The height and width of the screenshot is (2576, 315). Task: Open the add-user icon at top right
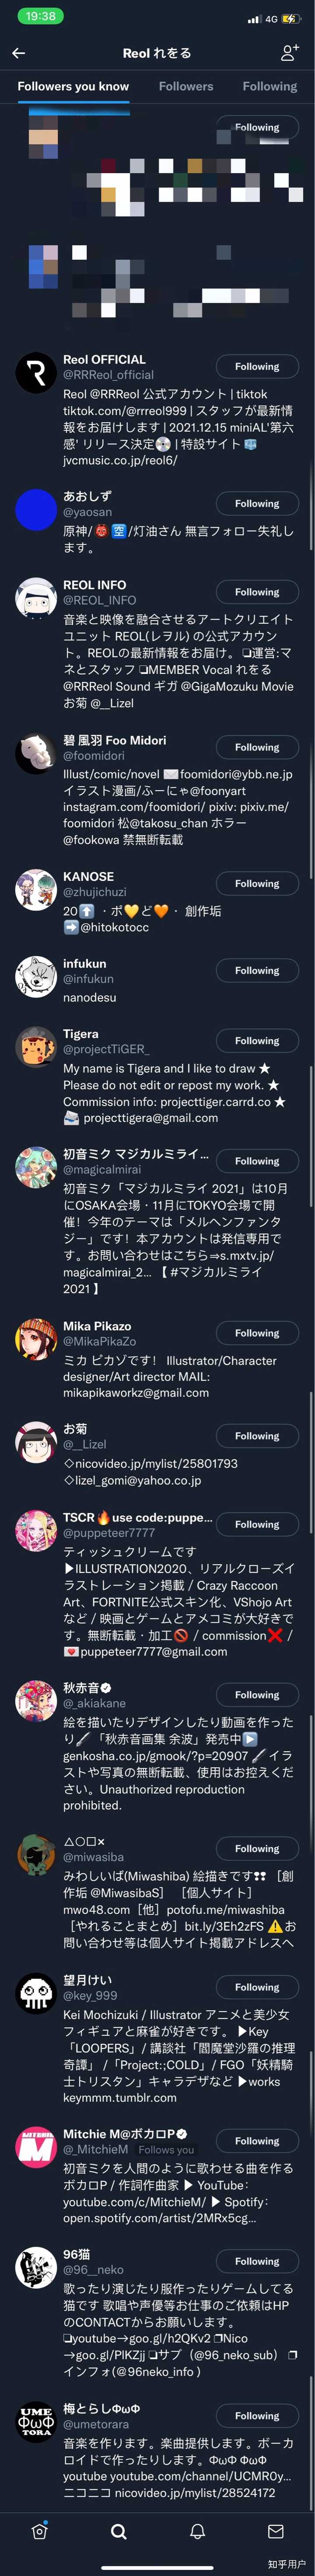pyautogui.click(x=290, y=53)
